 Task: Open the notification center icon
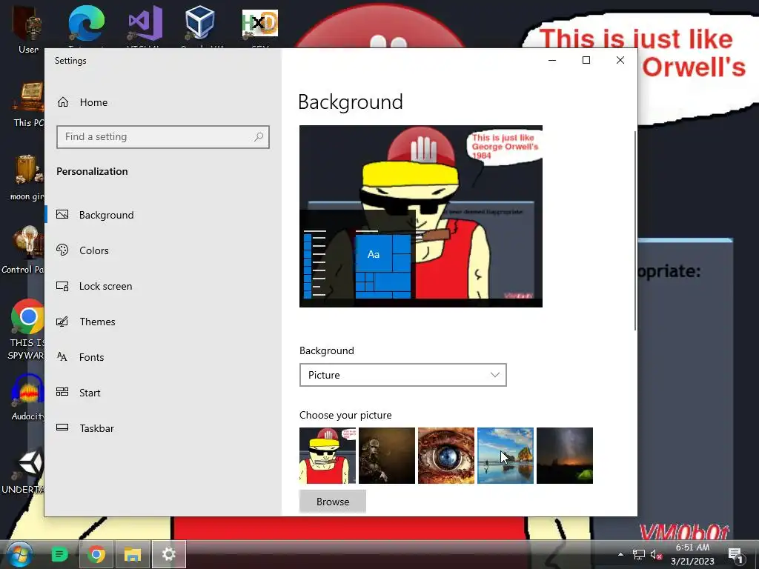tap(735, 555)
